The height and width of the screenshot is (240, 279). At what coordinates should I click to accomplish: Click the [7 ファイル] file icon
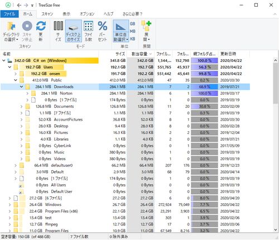tap(27, 113)
